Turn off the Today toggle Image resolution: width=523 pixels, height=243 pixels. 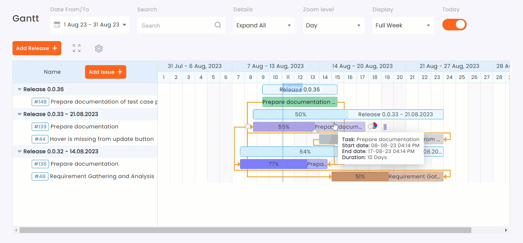point(454,25)
